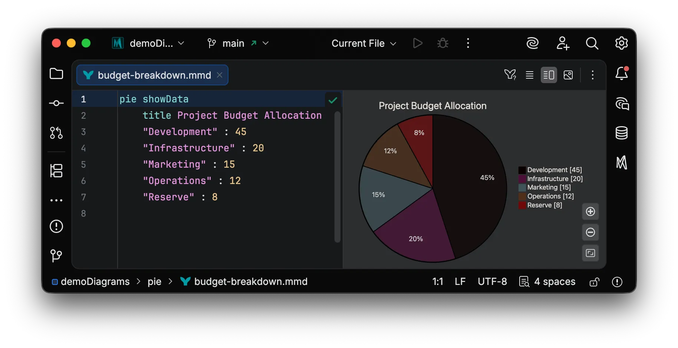Expand the Current File run configuration
The height and width of the screenshot is (348, 678).
pyautogui.click(x=363, y=43)
